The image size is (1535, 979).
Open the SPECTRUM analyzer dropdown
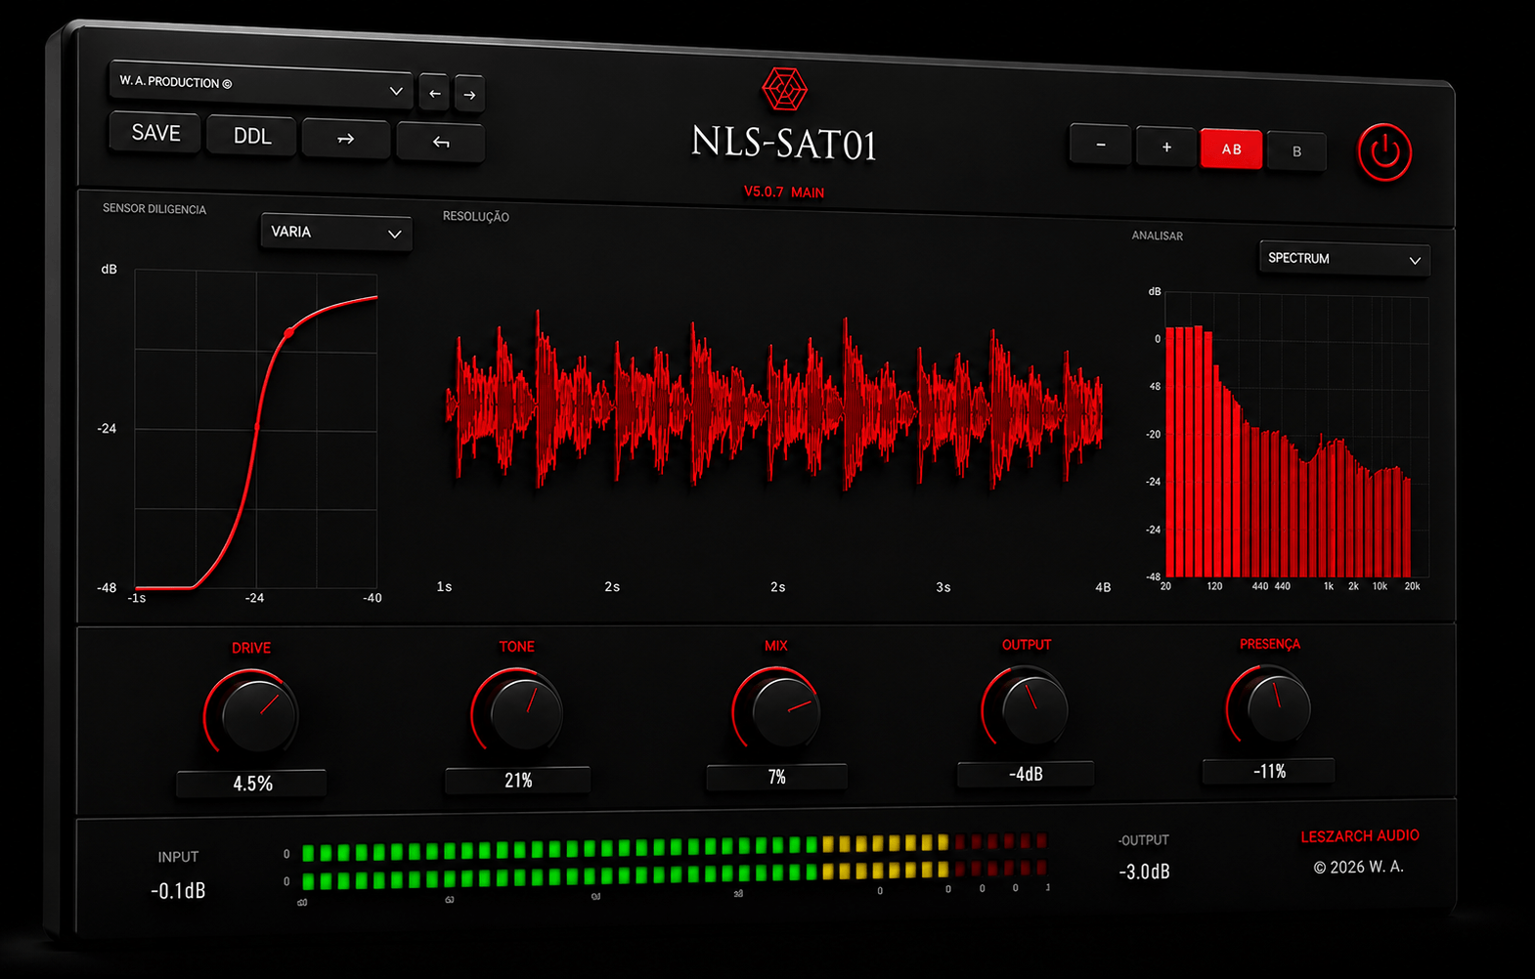(1344, 259)
